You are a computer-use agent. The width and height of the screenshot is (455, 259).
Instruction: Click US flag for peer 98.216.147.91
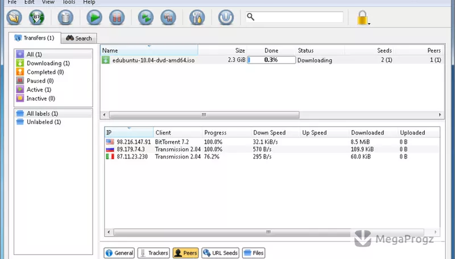point(110,142)
